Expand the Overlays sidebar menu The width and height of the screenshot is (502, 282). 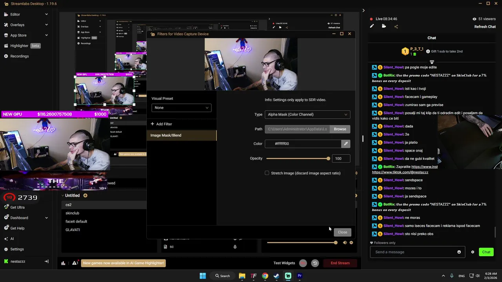pos(46,25)
